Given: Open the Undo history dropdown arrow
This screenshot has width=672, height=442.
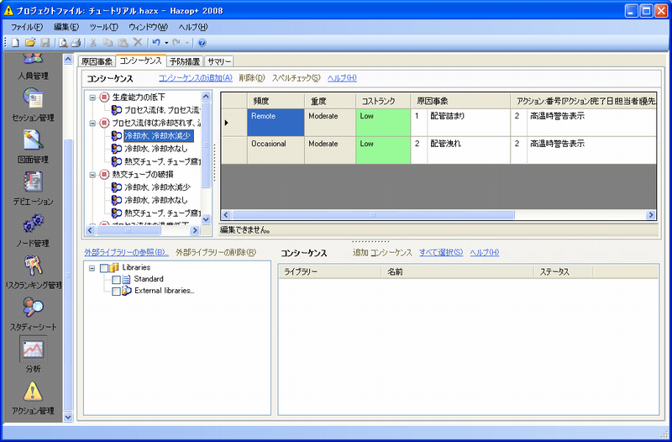Looking at the screenshot, I should pyautogui.click(x=166, y=43).
